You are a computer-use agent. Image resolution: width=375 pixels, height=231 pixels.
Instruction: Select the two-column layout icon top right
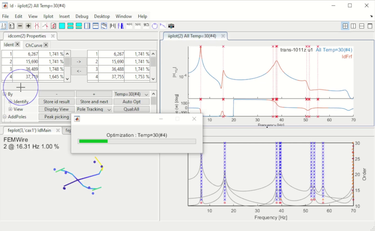(x=353, y=26)
